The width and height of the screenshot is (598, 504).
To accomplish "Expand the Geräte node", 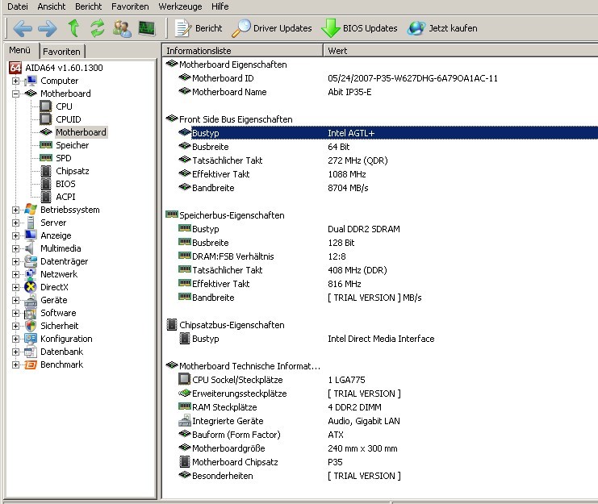I will (15, 300).
